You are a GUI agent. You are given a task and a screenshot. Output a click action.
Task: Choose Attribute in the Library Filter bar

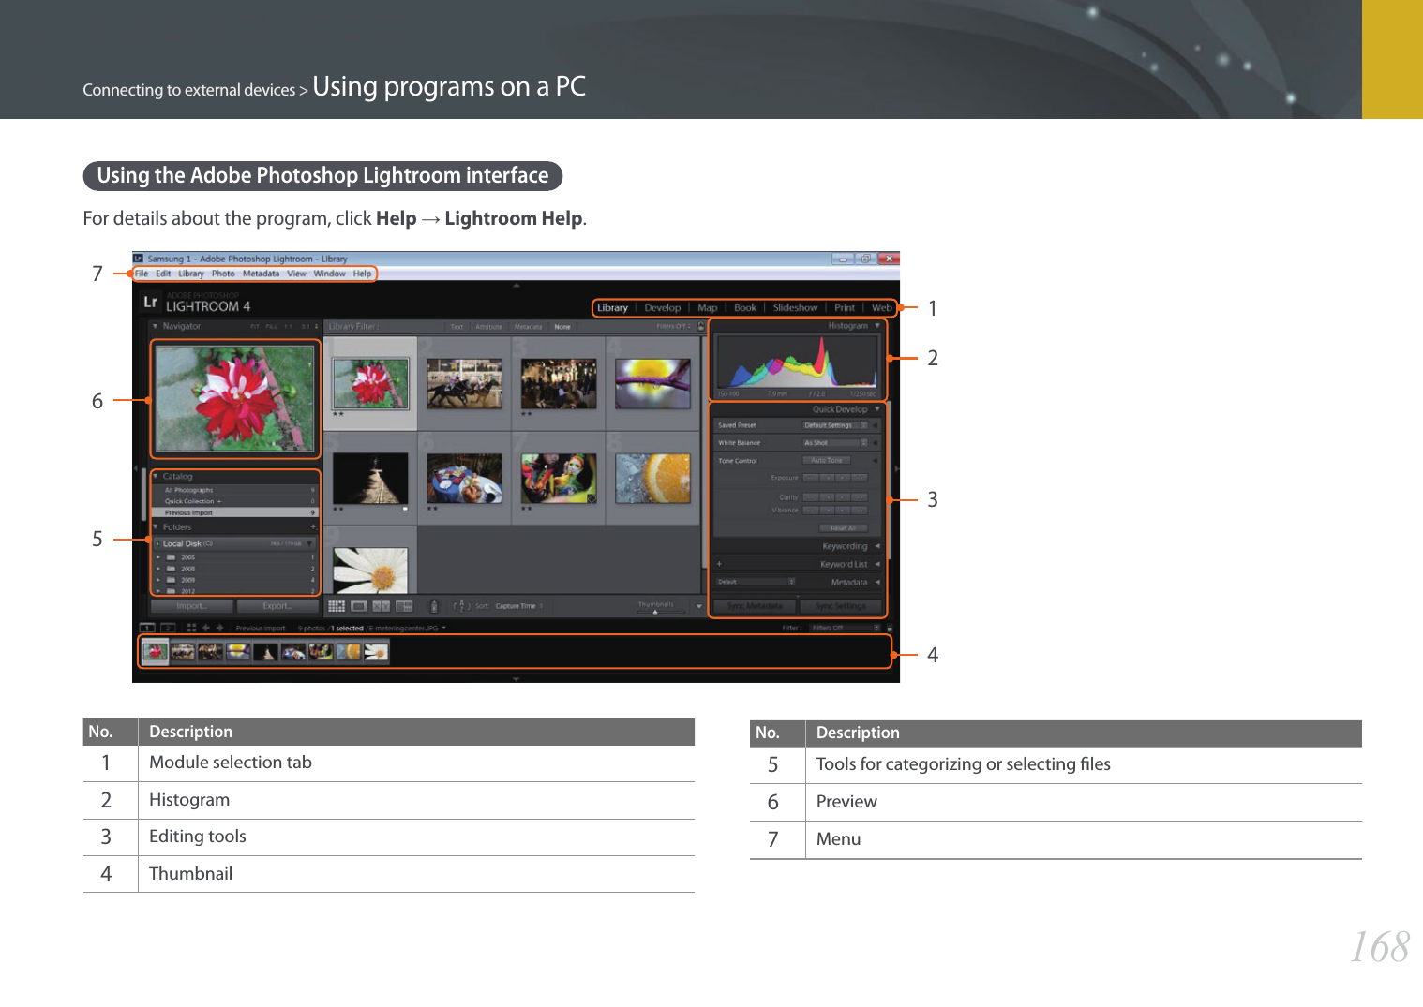tap(488, 327)
